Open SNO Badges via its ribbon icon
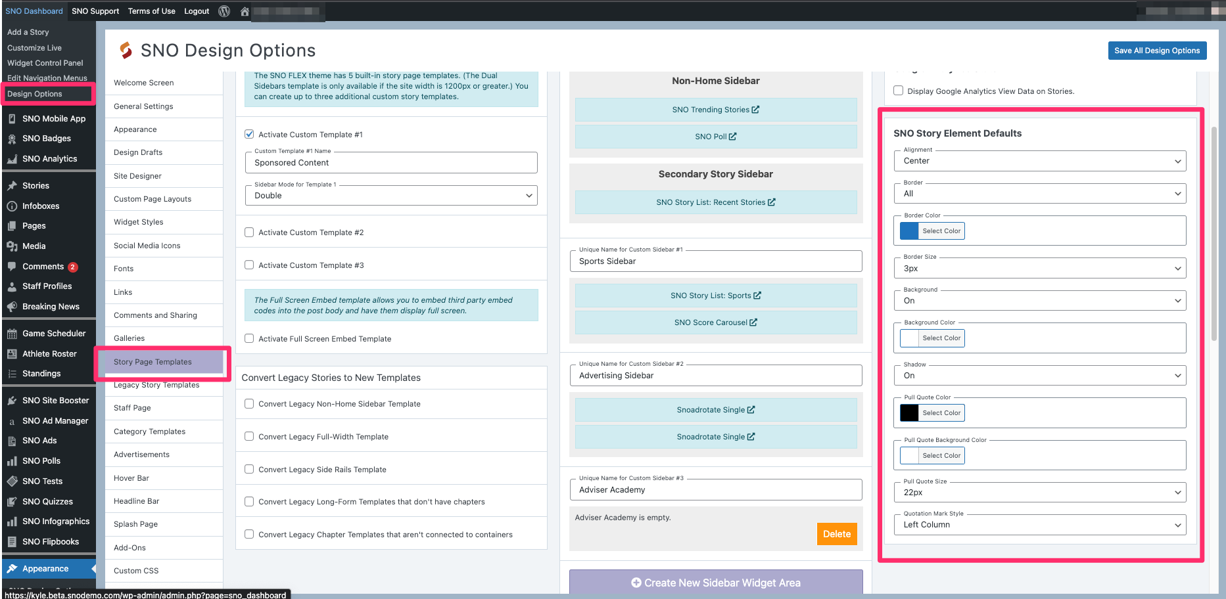The image size is (1226, 599). pyautogui.click(x=12, y=139)
